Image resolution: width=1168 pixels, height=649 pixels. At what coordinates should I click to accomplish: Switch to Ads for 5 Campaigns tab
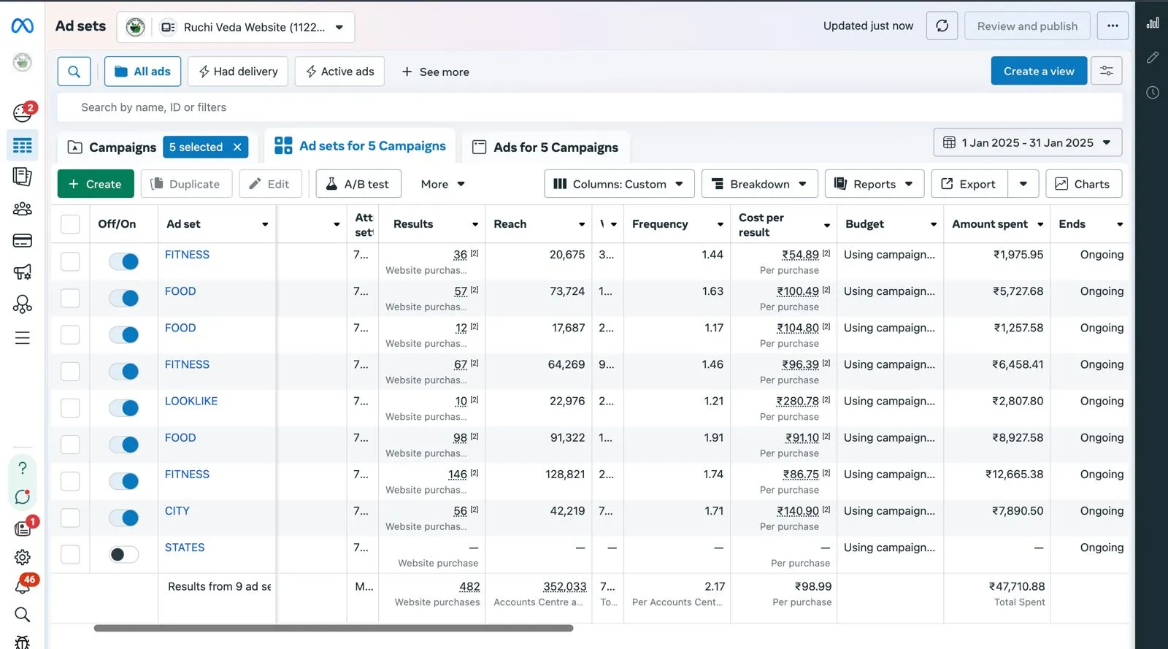[x=546, y=147]
